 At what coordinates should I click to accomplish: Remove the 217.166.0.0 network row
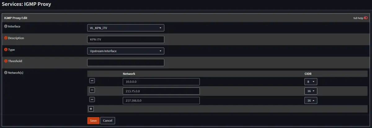(92, 100)
